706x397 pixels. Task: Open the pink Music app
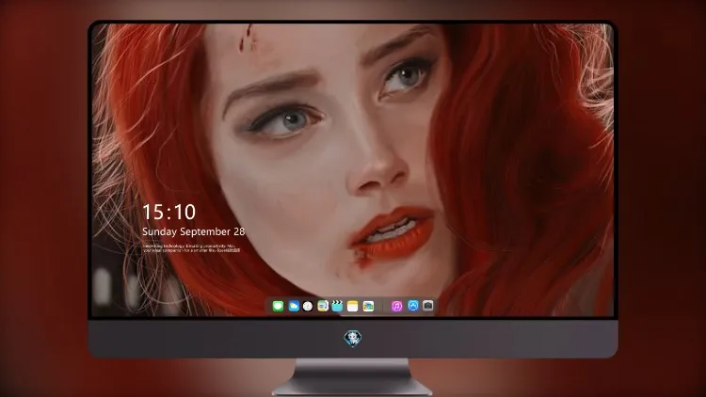coord(396,306)
